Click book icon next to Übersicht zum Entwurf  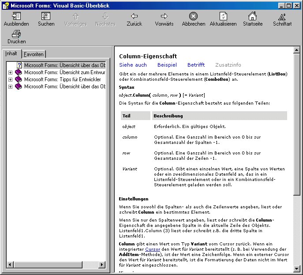19,72
